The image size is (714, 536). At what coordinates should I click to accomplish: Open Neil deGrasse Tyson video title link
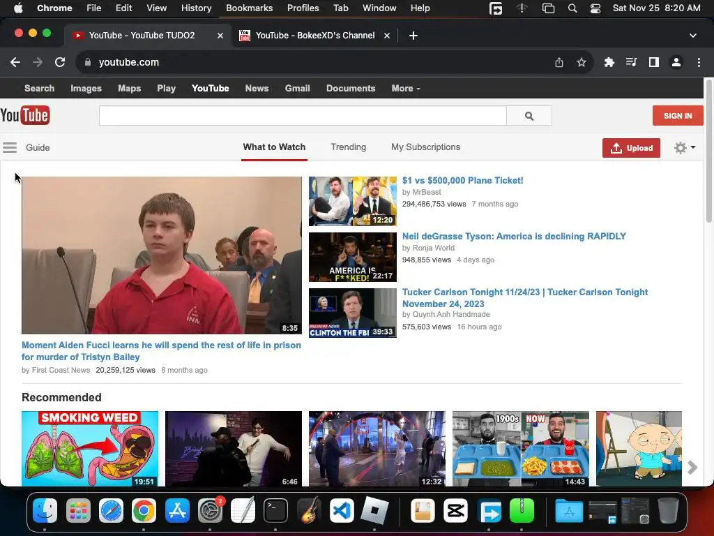pos(514,236)
